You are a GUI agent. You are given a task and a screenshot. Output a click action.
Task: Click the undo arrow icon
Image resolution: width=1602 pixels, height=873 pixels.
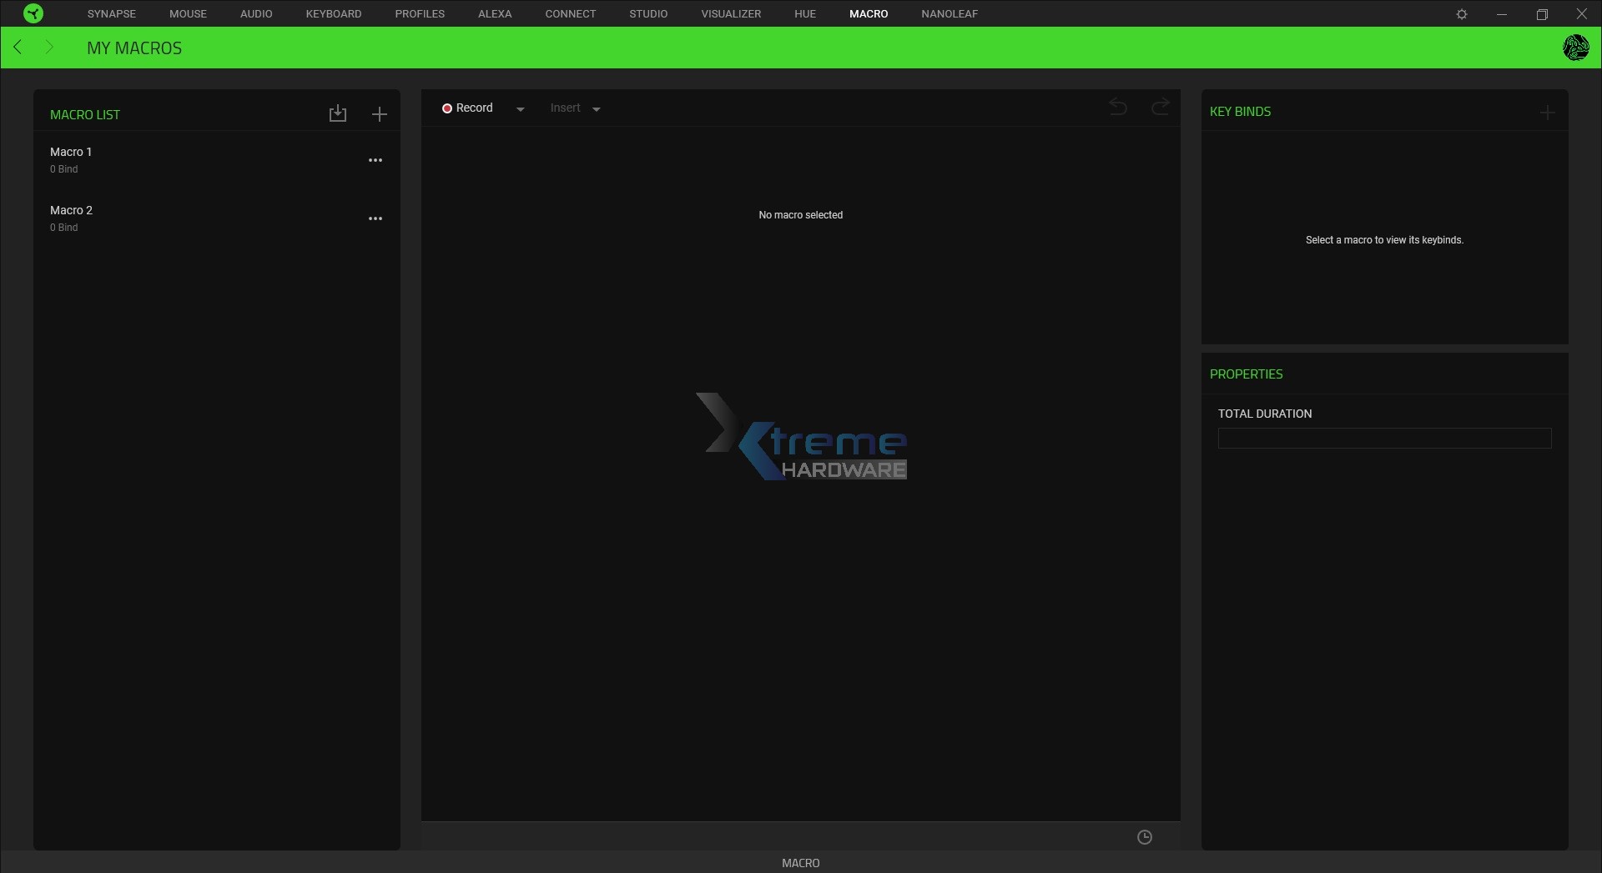1118,108
